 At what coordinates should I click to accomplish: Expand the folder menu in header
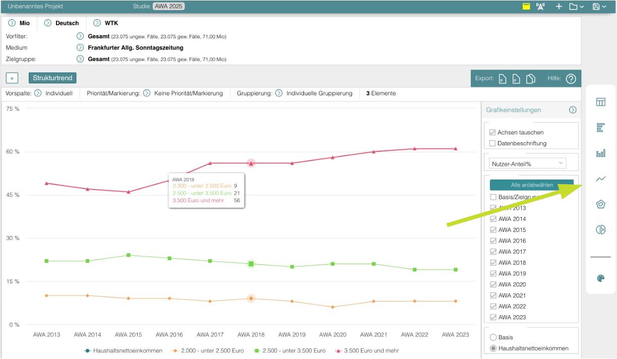coord(576,7)
